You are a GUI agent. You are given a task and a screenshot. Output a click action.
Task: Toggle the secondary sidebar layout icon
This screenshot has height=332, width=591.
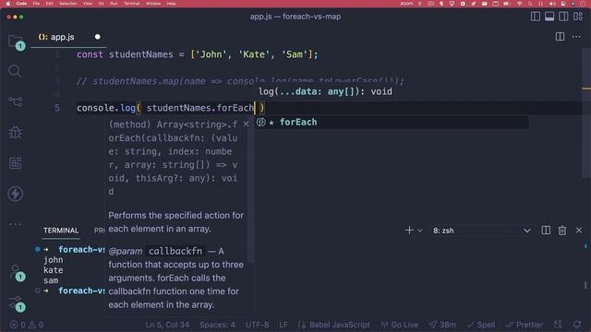563,17
